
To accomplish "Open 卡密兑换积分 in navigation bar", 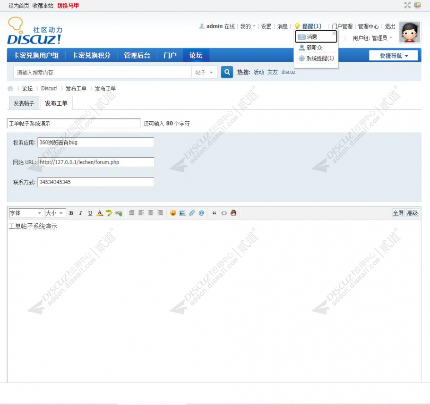I will [x=91, y=55].
